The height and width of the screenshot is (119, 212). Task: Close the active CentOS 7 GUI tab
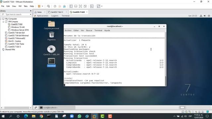click(87, 12)
